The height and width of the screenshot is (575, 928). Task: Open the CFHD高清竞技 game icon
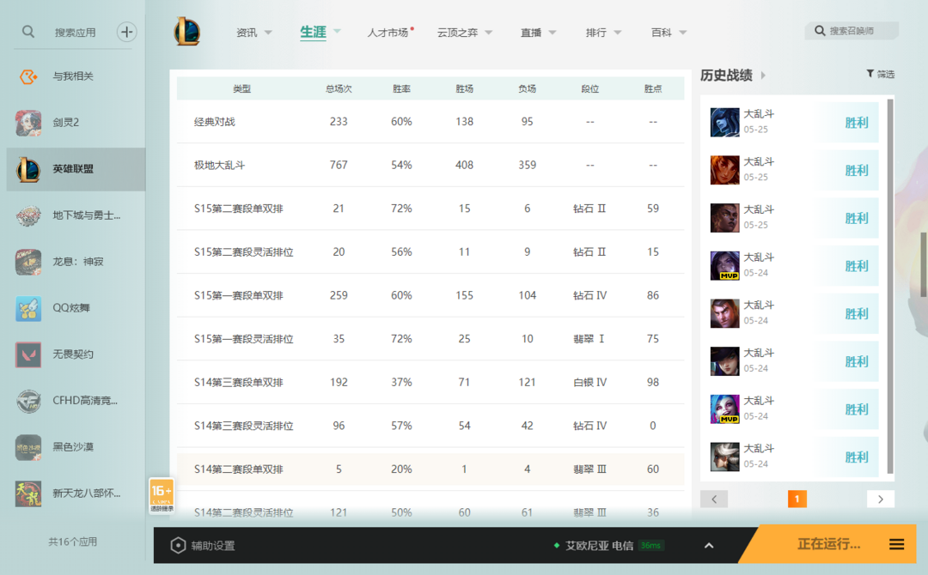[28, 401]
